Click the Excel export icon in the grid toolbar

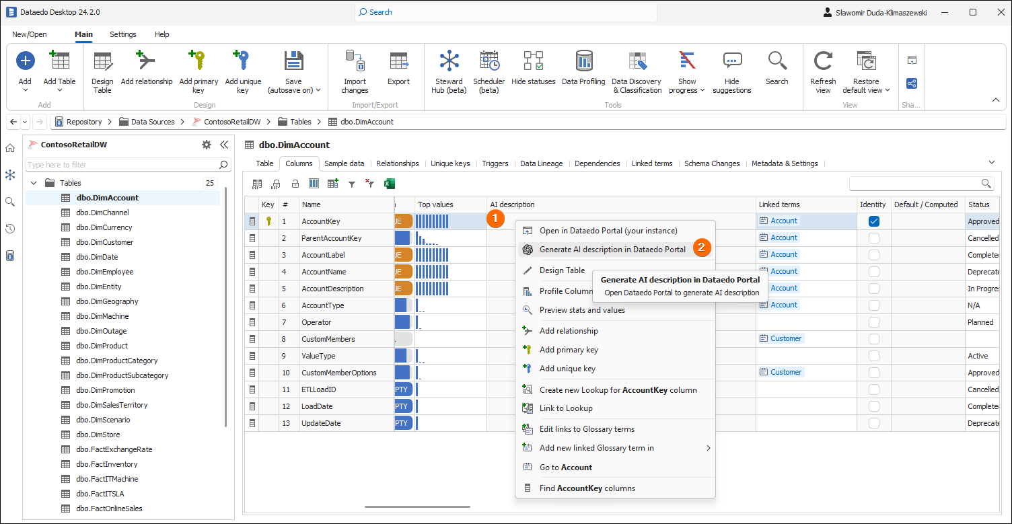point(389,184)
